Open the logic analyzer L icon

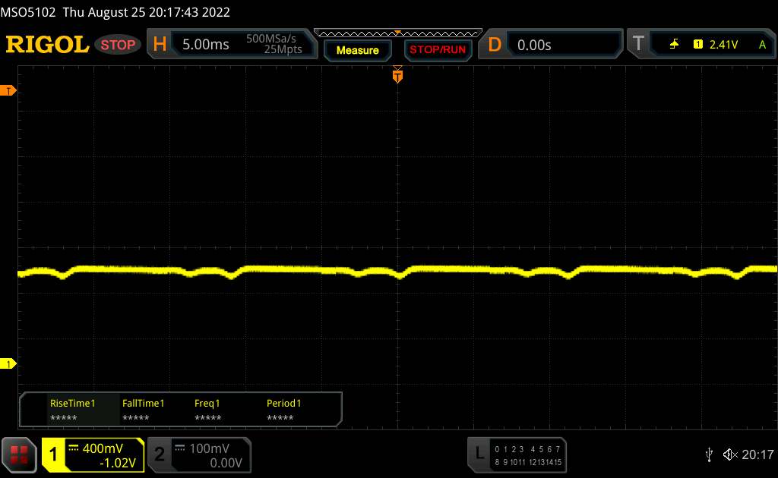click(479, 453)
